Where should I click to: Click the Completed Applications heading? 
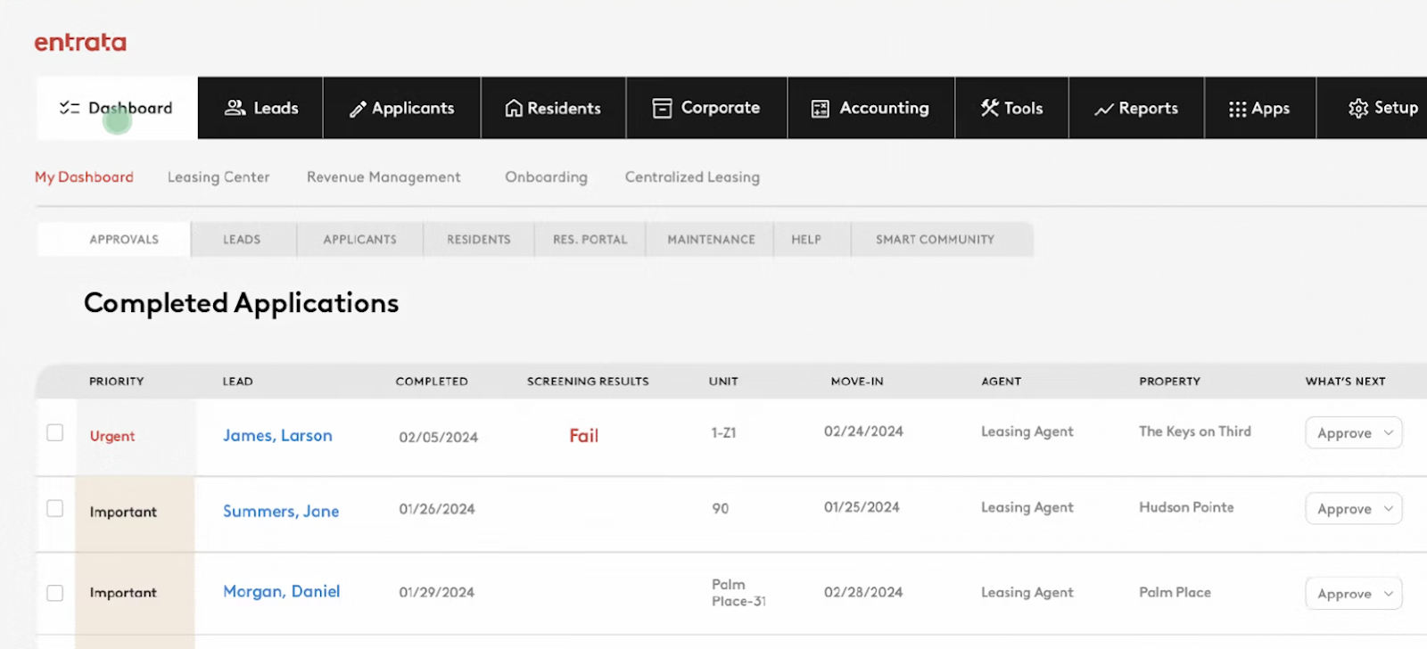(x=241, y=303)
